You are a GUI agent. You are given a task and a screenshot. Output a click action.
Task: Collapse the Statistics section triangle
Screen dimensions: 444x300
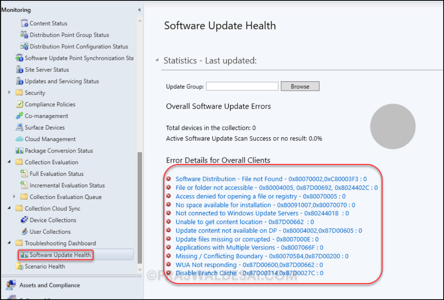coord(157,60)
